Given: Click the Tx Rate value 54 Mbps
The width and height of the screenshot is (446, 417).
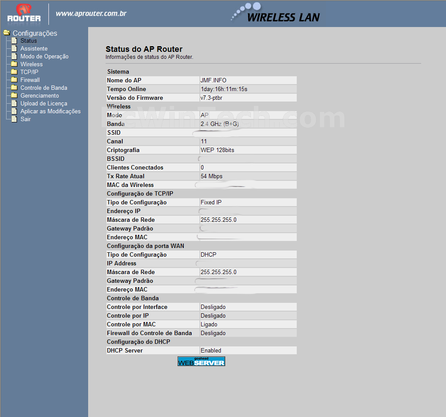Looking at the screenshot, I should point(211,176).
